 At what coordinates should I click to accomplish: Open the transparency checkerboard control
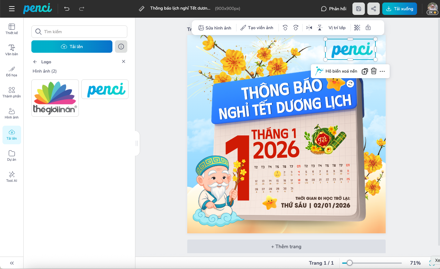pos(357,28)
